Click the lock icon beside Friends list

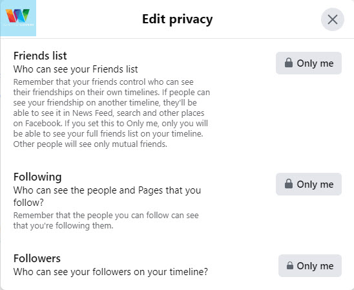tap(289, 63)
